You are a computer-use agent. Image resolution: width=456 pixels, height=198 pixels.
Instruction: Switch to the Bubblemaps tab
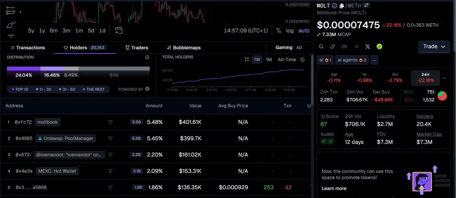184,48
